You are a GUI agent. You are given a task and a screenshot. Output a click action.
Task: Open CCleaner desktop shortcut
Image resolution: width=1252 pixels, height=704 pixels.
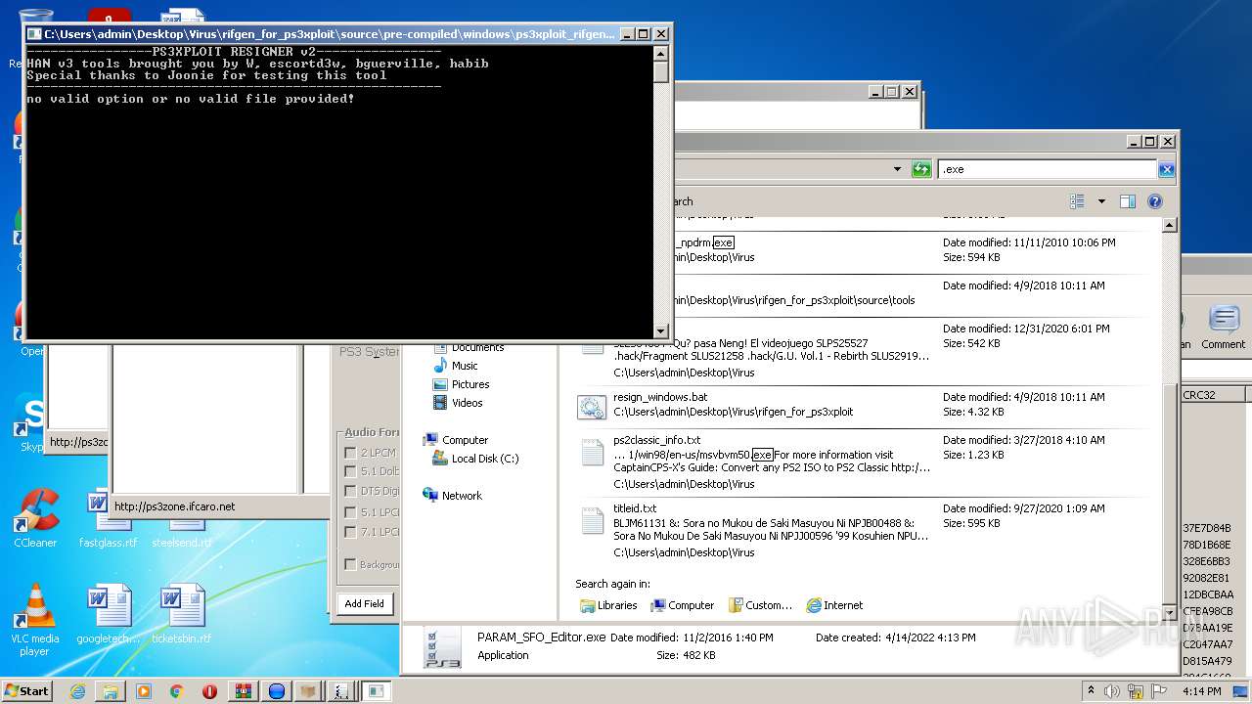[x=35, y=519]
